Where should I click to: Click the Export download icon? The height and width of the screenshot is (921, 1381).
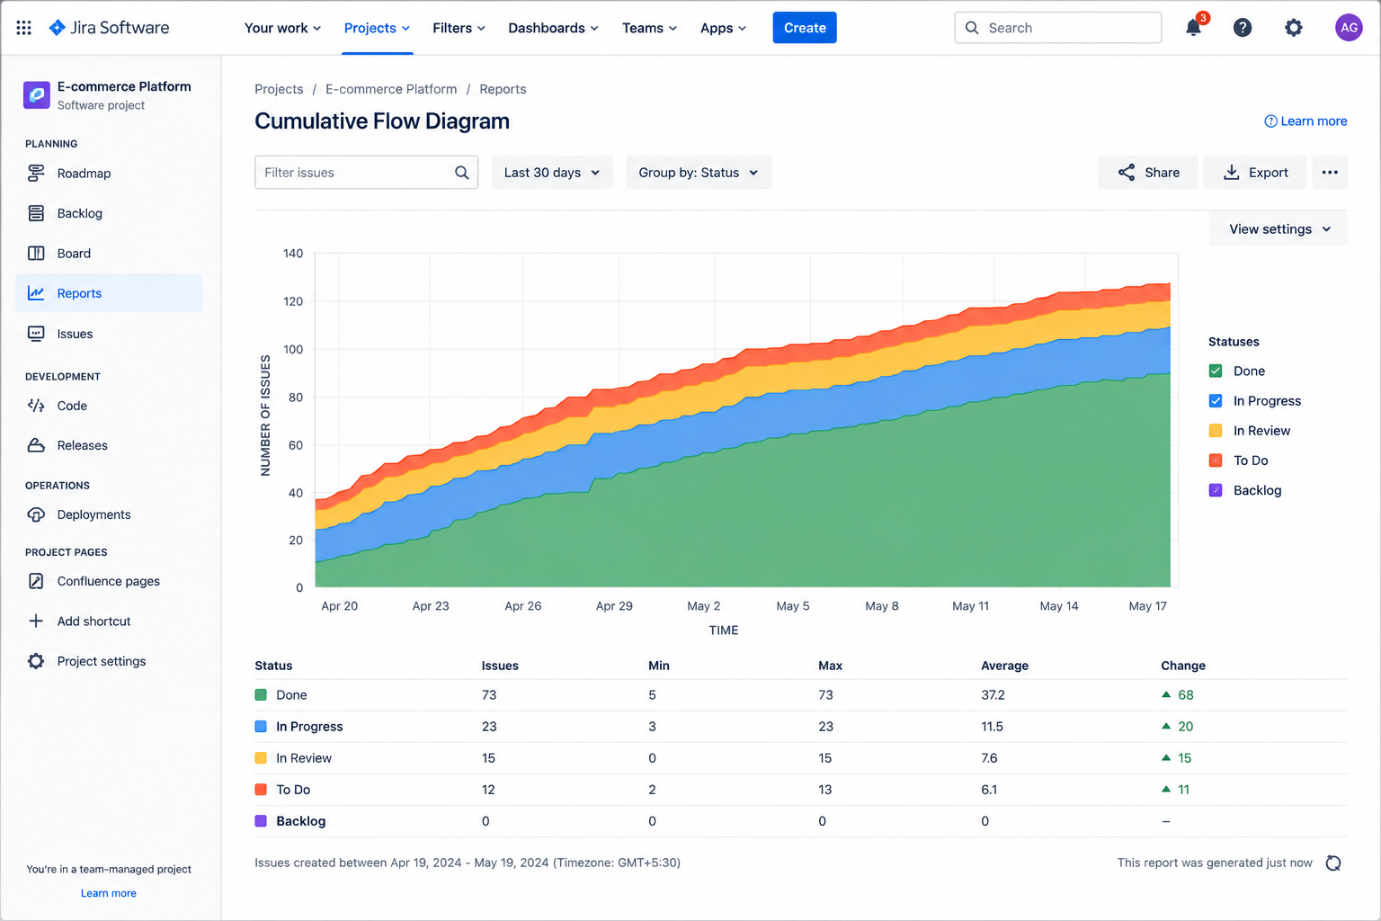1232,173
